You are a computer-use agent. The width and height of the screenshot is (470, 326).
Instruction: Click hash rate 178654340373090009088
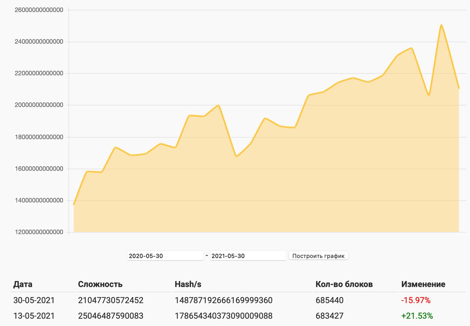coord(224,316)
